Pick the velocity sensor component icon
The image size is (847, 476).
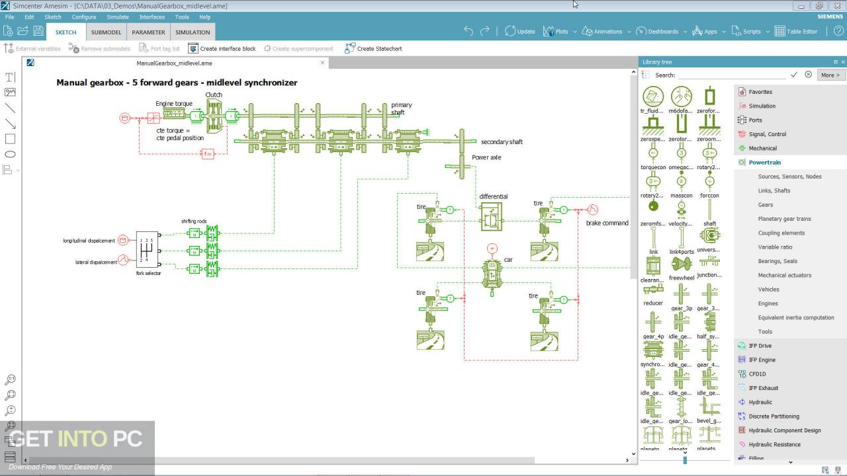681,209
